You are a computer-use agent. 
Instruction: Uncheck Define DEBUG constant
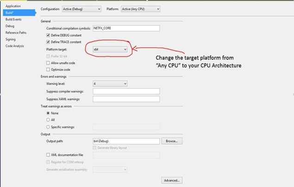click(x=48, y=35)
